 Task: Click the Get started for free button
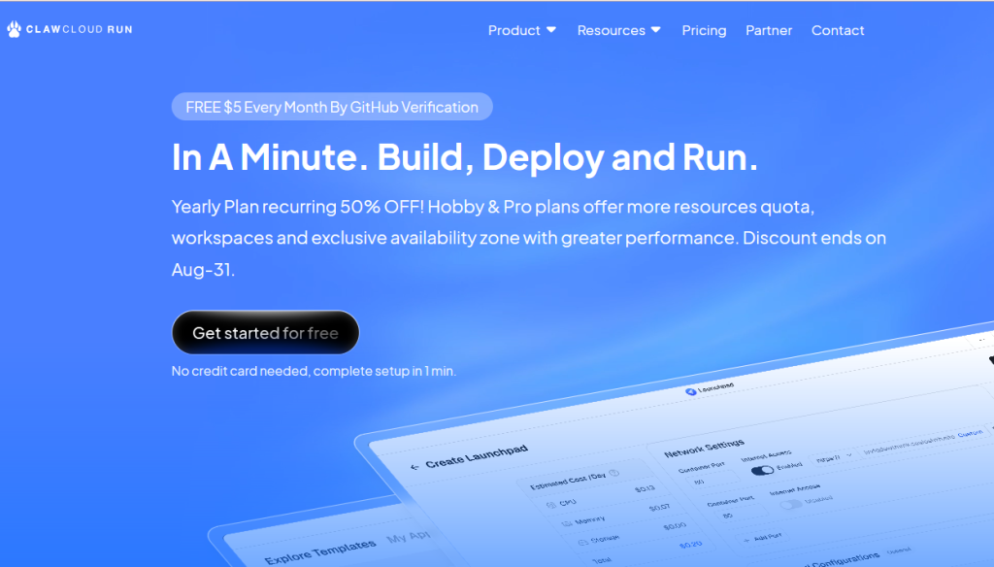[x=266, y=332]
